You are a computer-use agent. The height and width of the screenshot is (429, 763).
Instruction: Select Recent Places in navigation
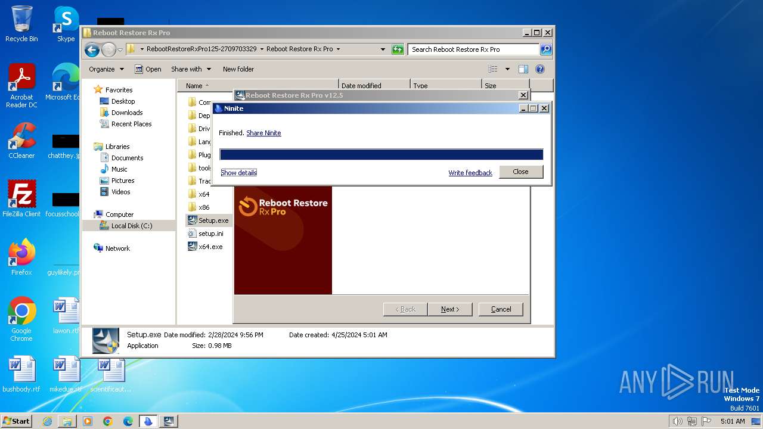pyautogui.click(x=125, y=124)
